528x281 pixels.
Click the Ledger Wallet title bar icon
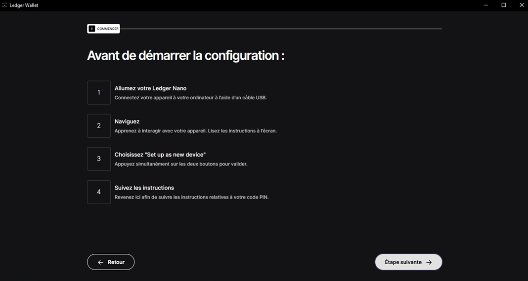coord(5,5)
